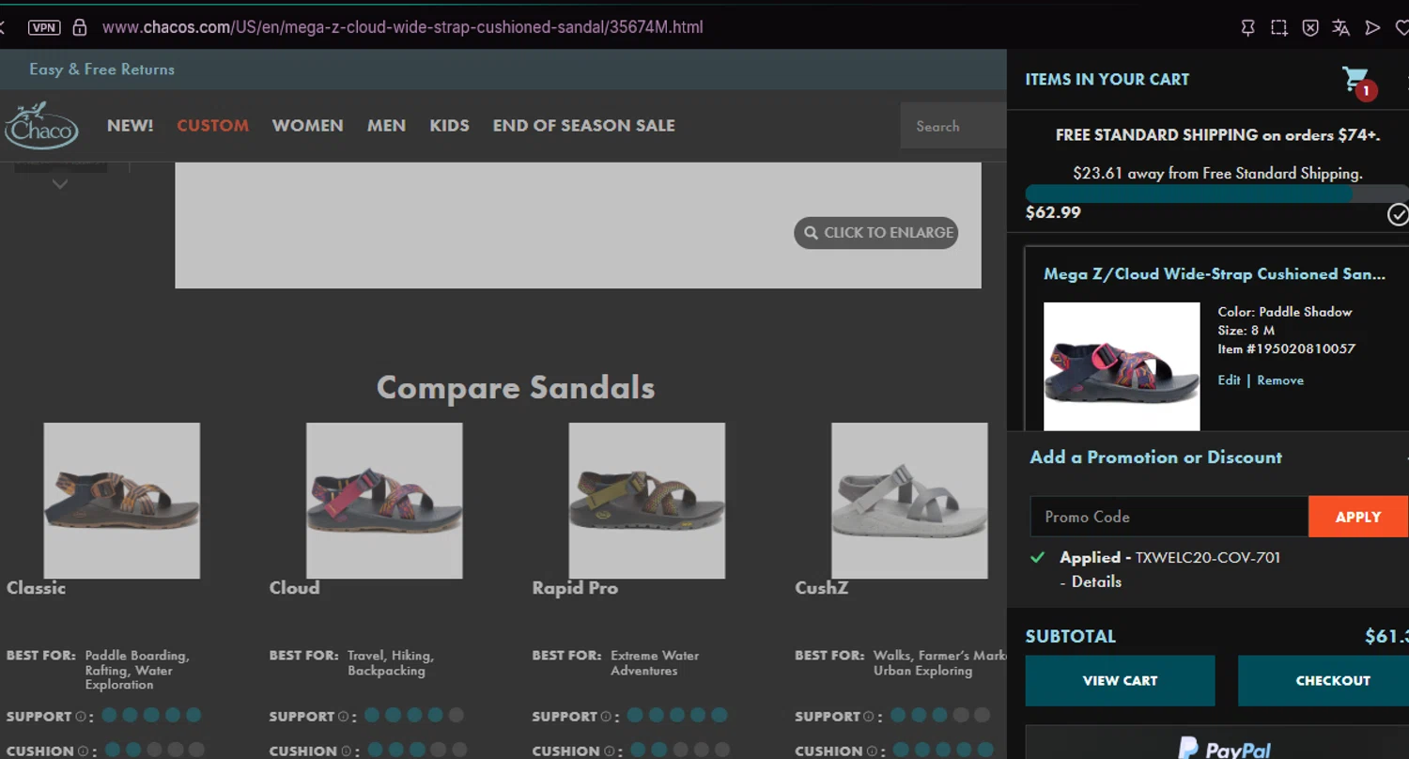The width and height of the screenshot is (1409, 759).
Task: Click the checkmark at shipping progress bar end
Action: (1398, 214)
